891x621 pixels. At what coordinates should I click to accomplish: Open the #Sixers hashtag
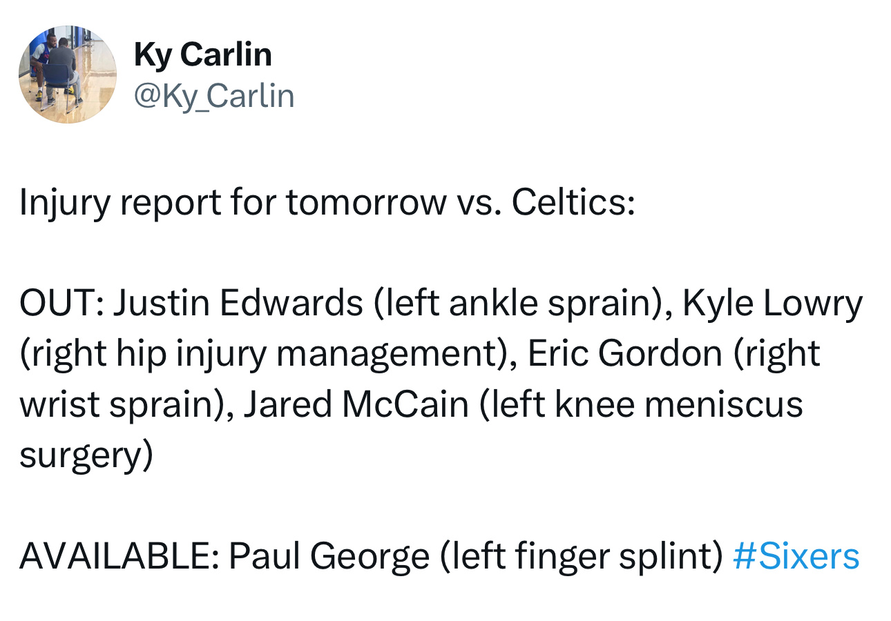796,556
